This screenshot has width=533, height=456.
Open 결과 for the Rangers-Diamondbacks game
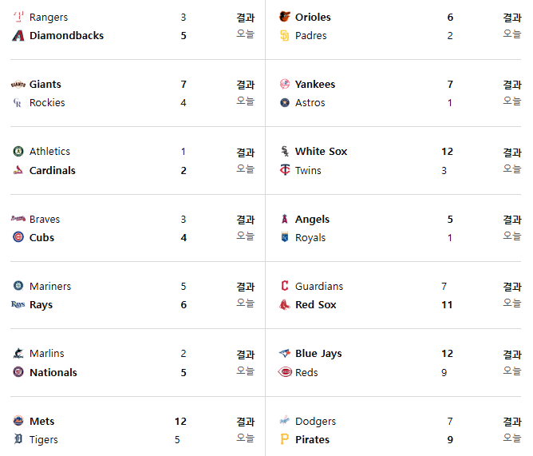tap(246, 18)
